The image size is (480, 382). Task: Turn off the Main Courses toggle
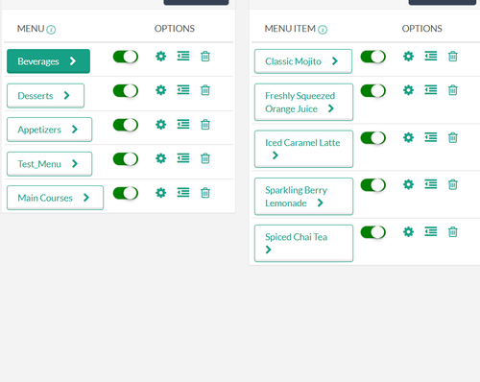[x=126, y=193]
